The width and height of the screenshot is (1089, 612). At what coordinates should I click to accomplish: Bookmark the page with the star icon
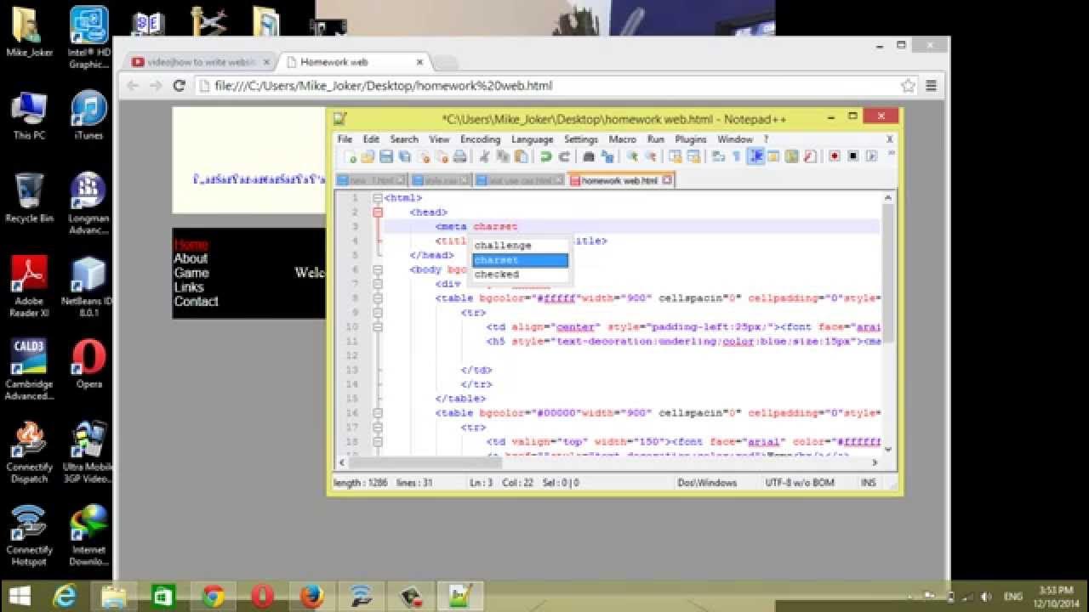(x=908, y=86)
